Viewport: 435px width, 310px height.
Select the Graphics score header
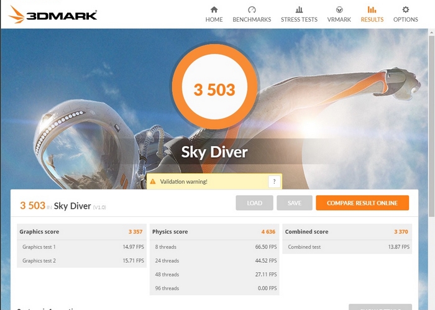pyautogui.click(x=39, y=232)
